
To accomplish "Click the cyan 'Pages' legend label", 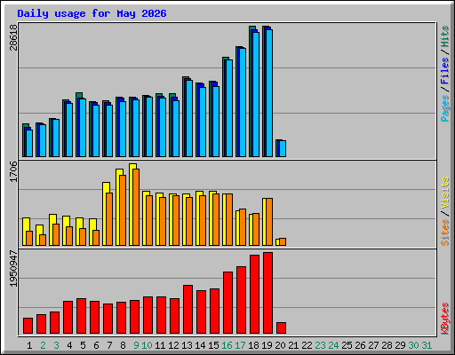I will click(x=444, y=108).
